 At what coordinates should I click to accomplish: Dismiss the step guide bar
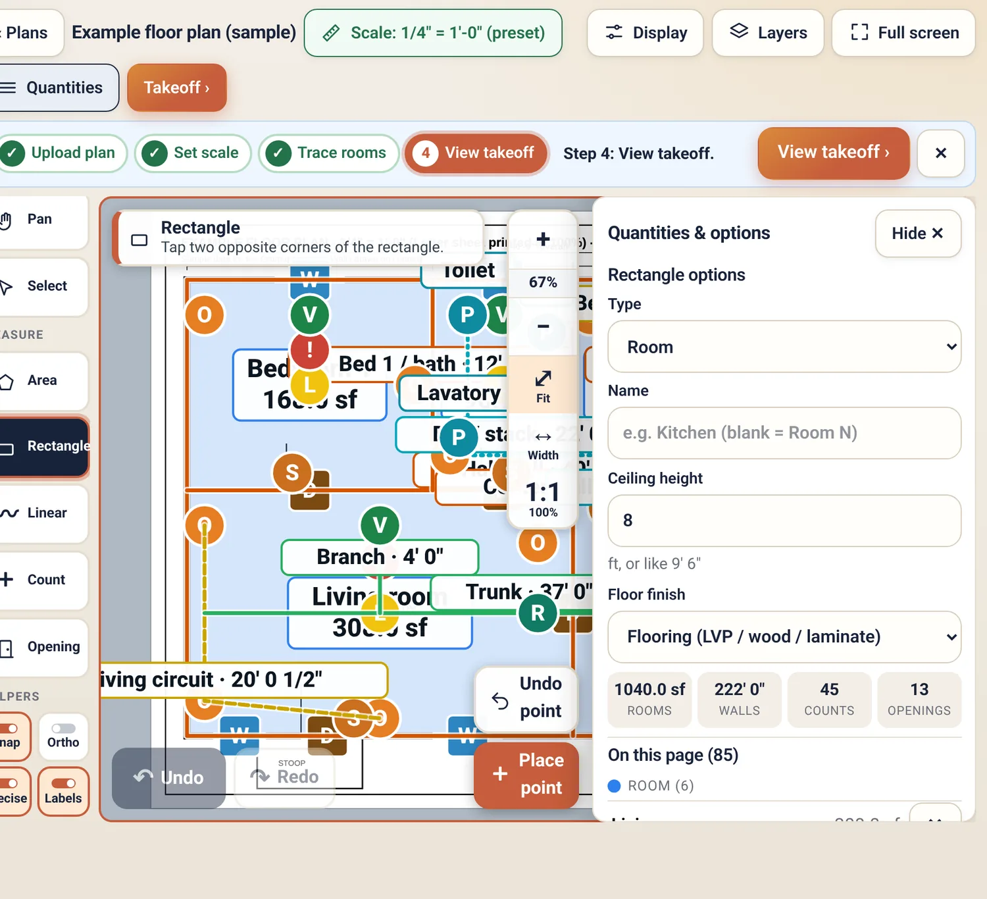[x=941, y=153]
